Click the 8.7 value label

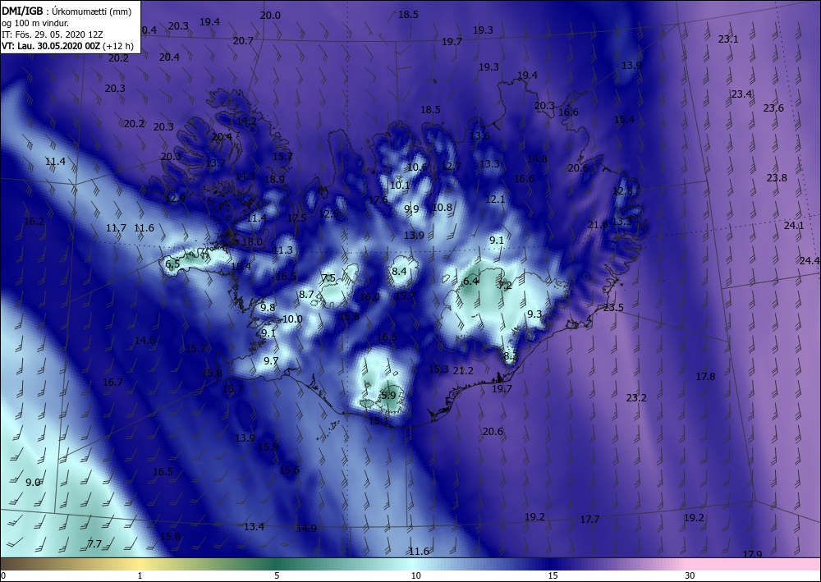click(306, 295)
